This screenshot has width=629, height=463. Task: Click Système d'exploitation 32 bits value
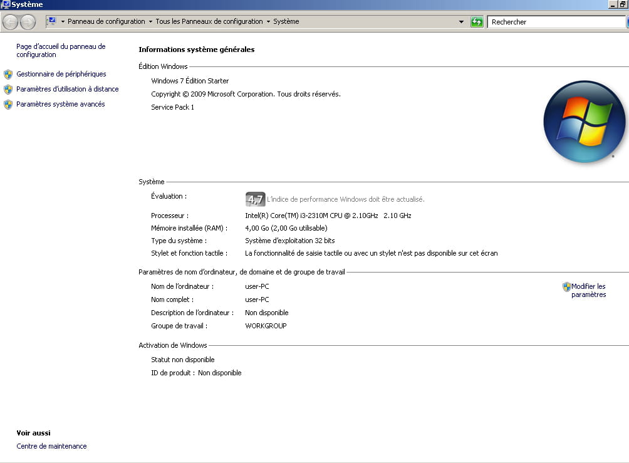[x=289, y=241]
